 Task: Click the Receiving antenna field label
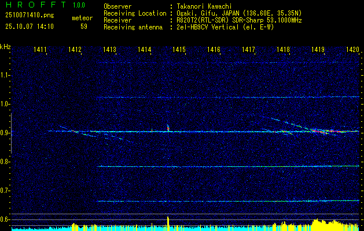click(133, 27)
